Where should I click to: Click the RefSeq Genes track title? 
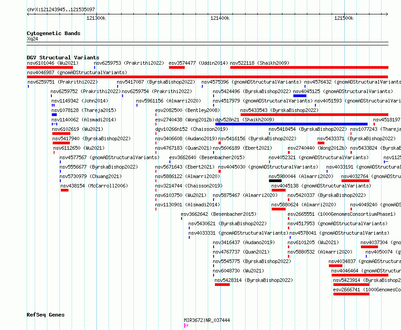pos(46,315)
